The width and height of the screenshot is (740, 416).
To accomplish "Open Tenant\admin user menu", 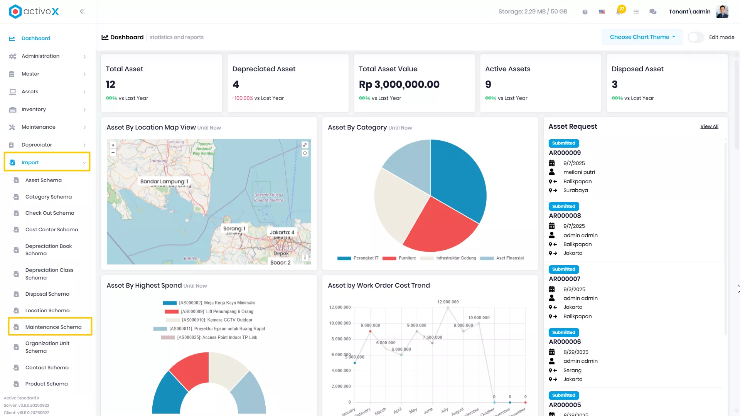I will point(689,12).
